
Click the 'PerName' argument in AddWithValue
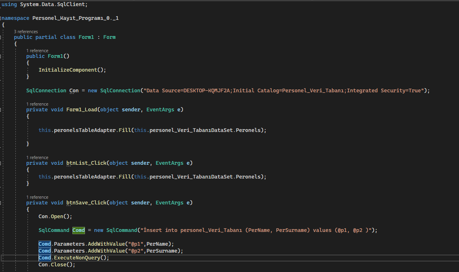(x=157, y=244)
